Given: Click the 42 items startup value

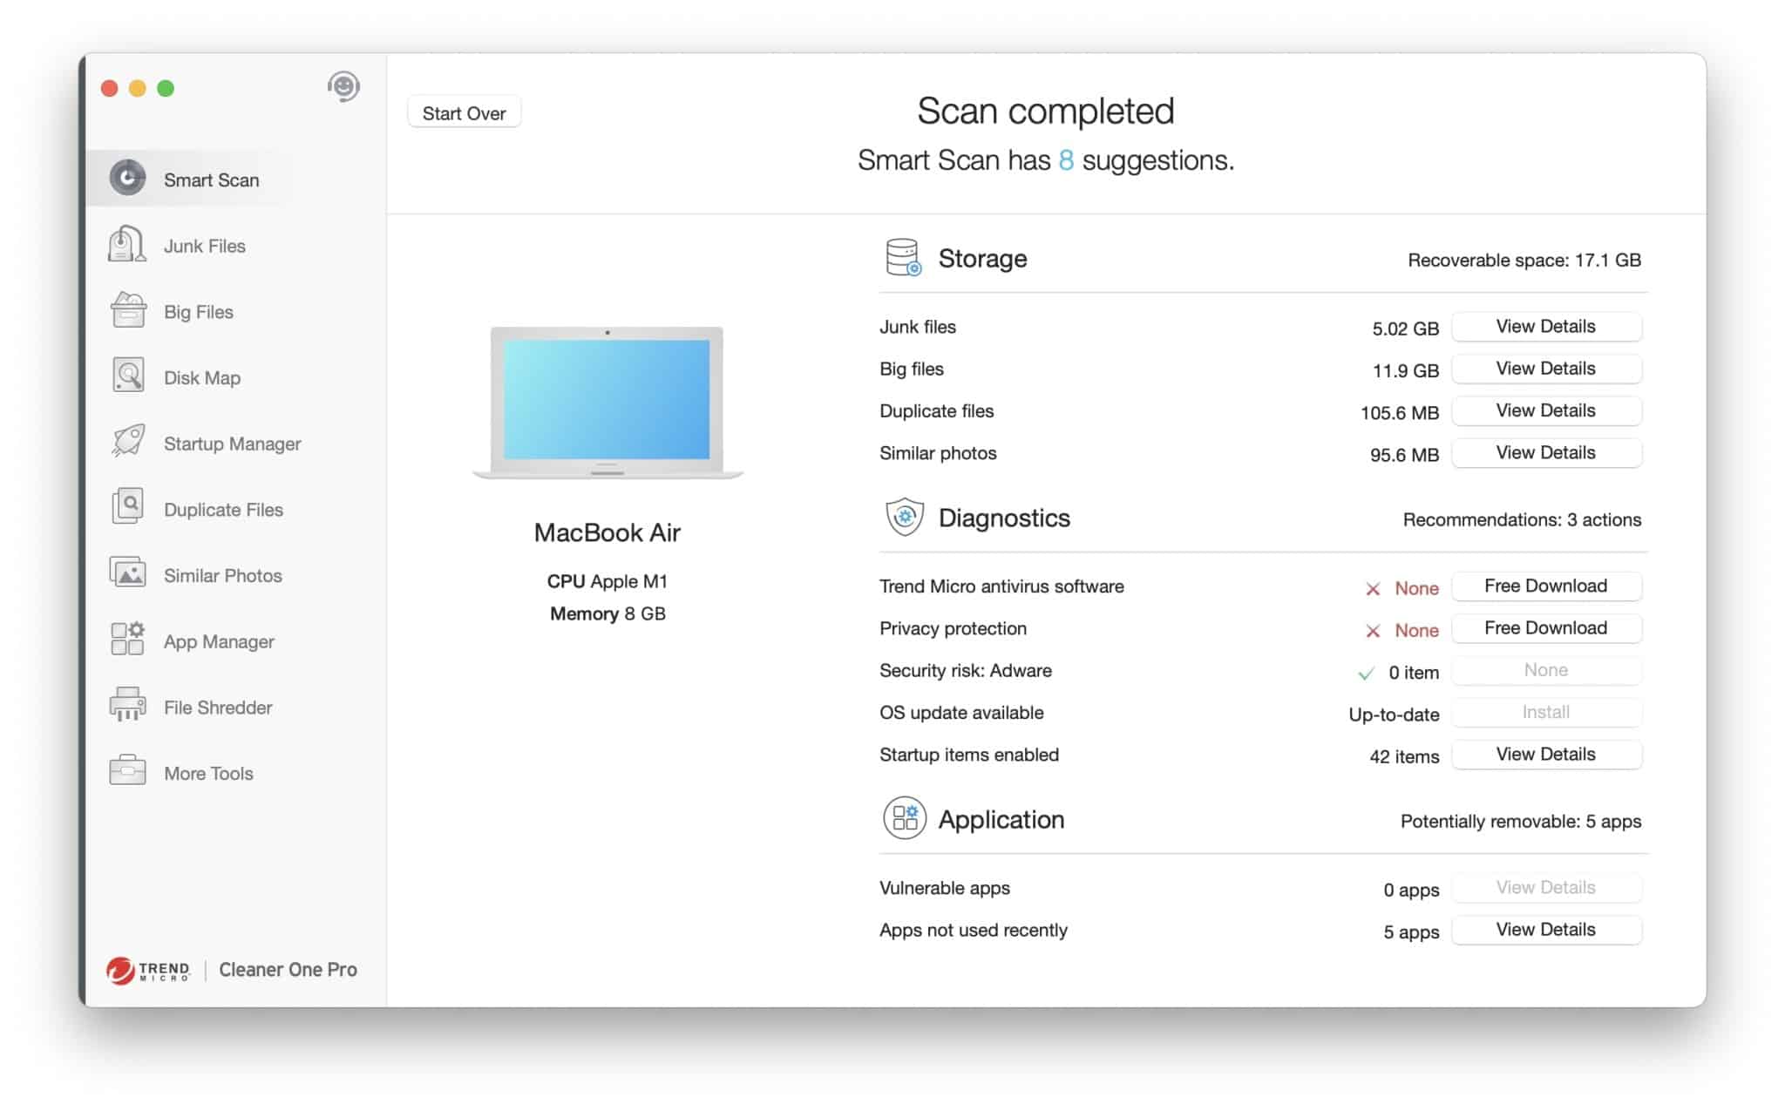Looking at the screenshot, I should click(1404, 756).
